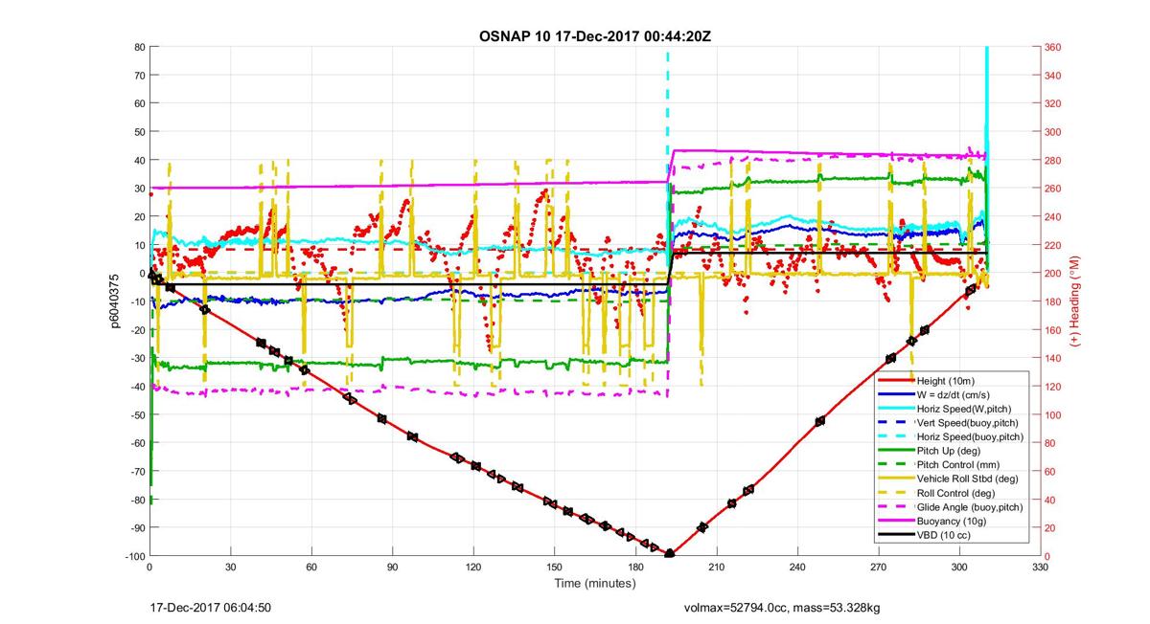Click x-axis tick label "330"
This screenshot has width=1150, height=624.
point(1040,568)
